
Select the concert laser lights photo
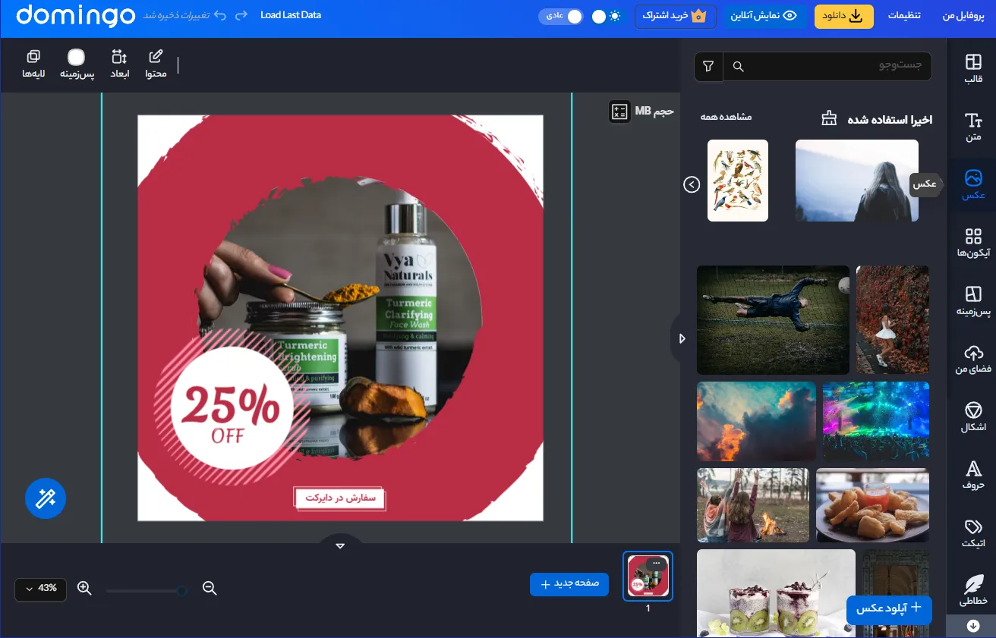876,421
